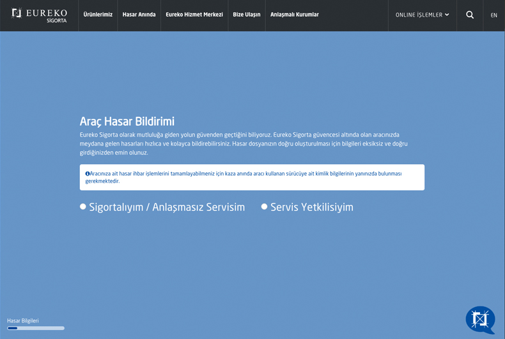Click the info icon in the notice box
The height and width of the screenshot is (339, 505).
[x=88, y=174]
